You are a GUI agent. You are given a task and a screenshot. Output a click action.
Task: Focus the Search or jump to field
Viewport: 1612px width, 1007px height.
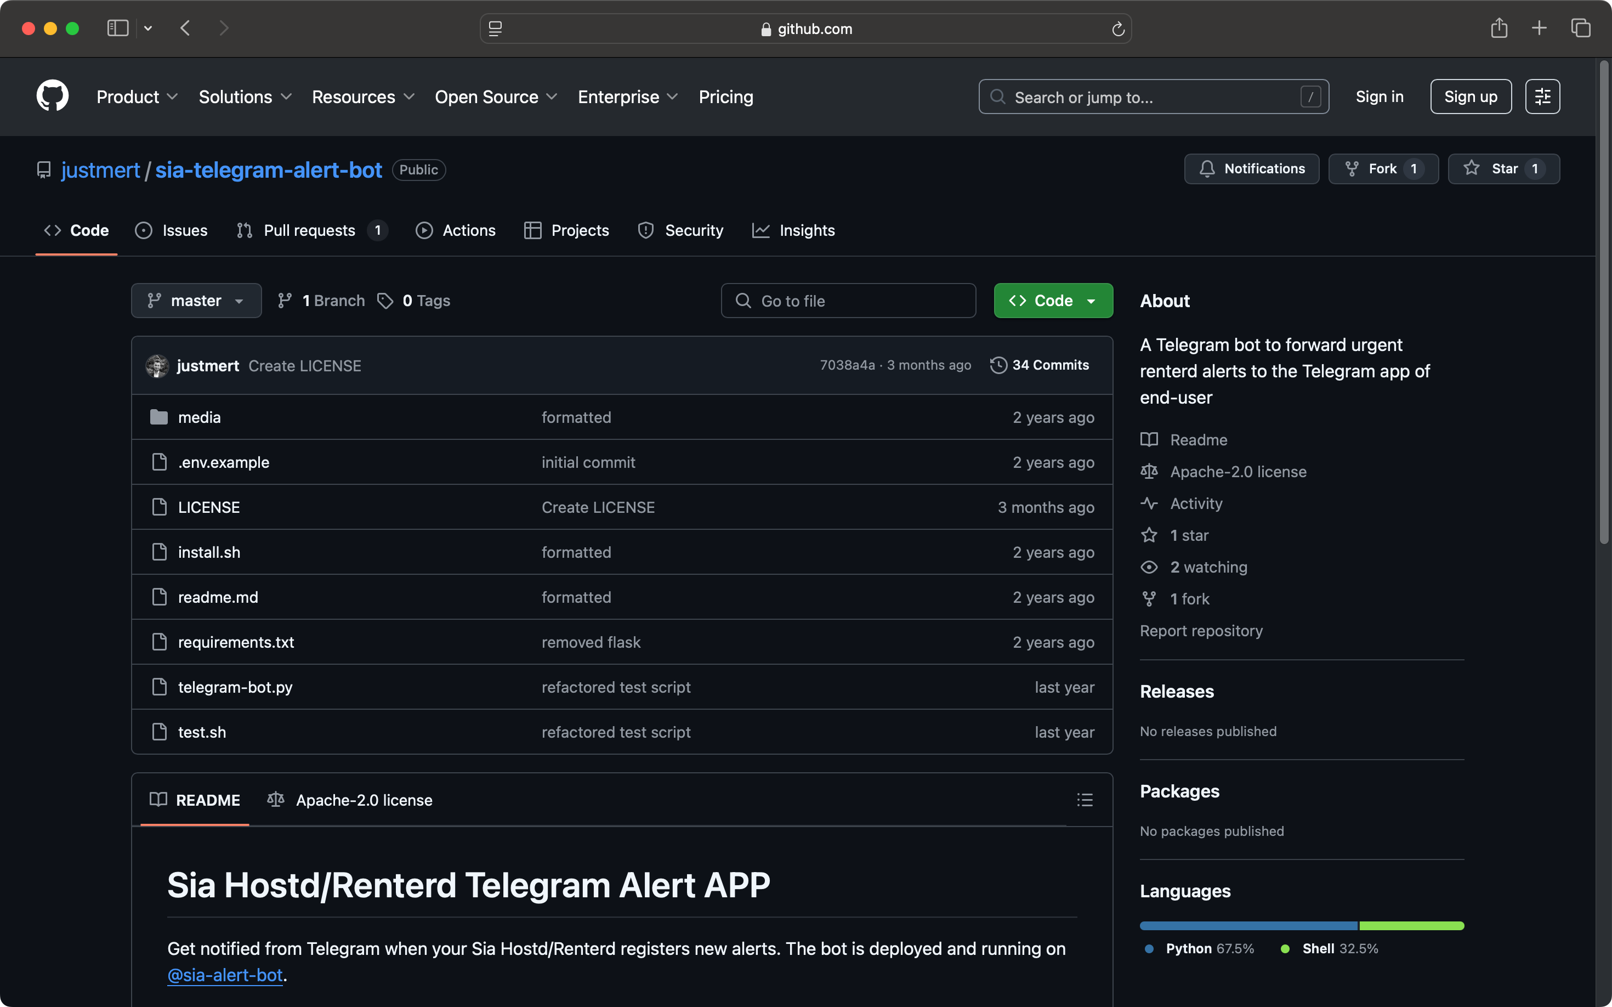click(1153, 97)
